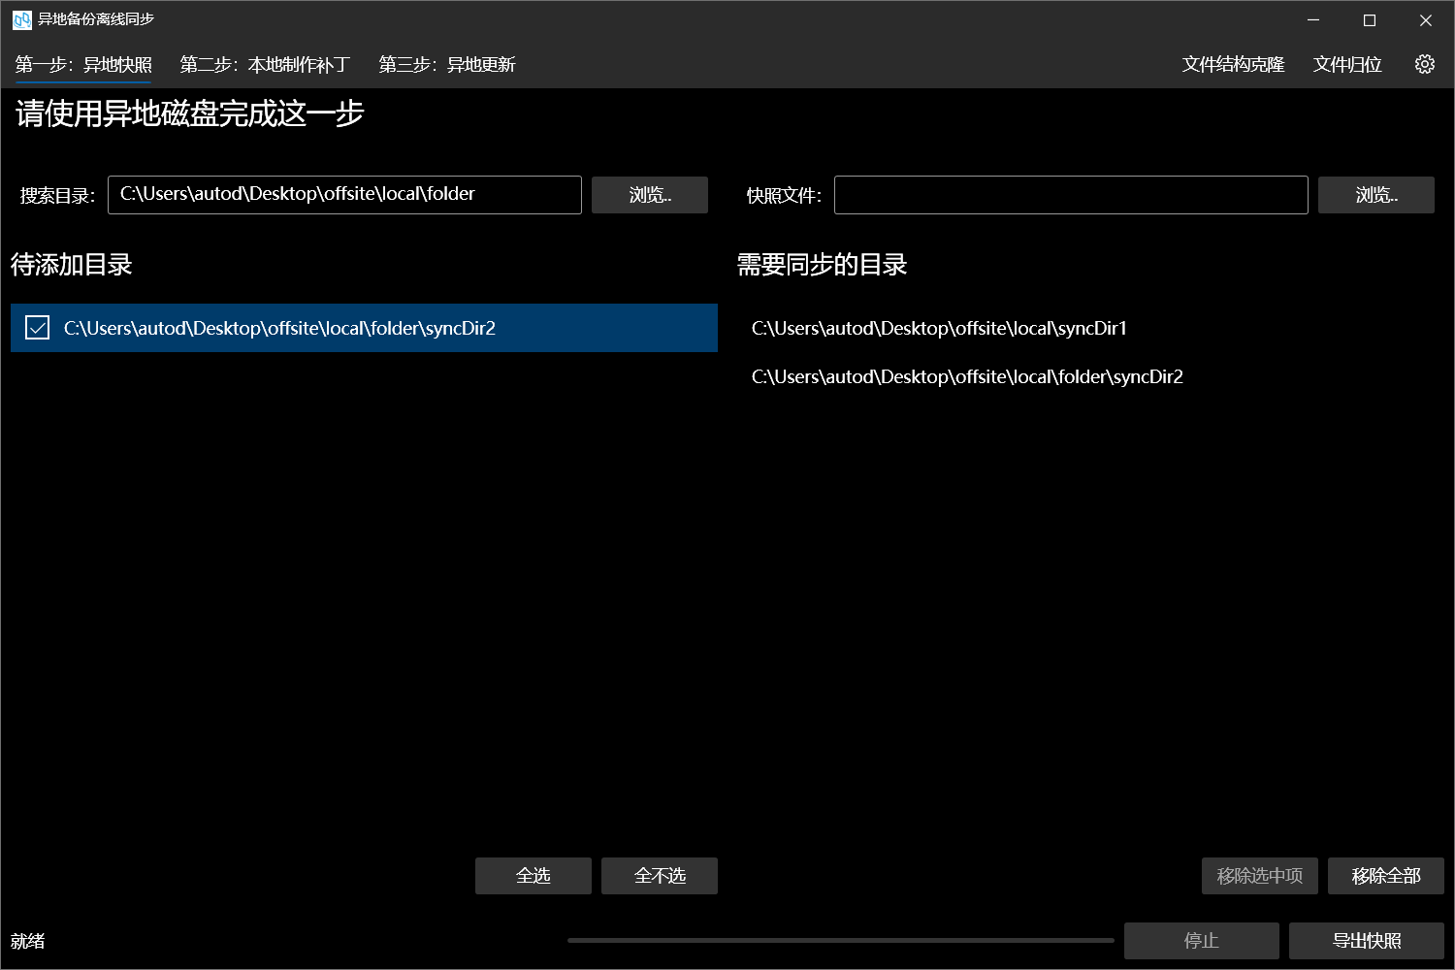Viewport: 1455px width, 970px height.
Task: Select local\folder\syncDir2 in 需要同步的目录 list
Action: tap(1090, 376)
